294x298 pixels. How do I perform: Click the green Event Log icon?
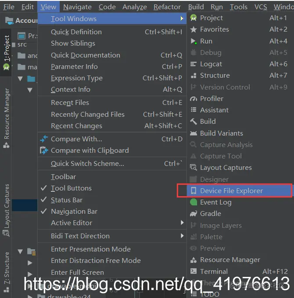pos(194,202)
